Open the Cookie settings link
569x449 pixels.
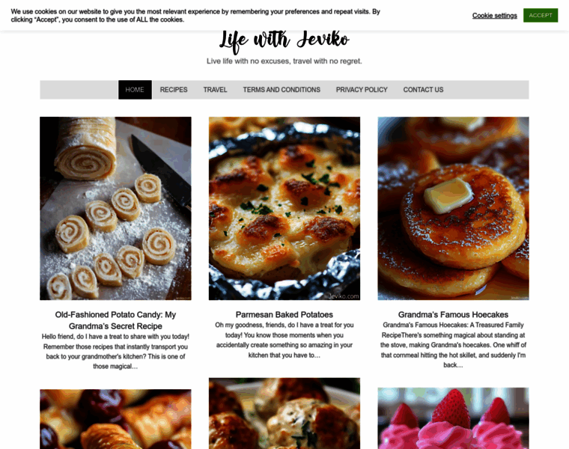tap(495, 16)
